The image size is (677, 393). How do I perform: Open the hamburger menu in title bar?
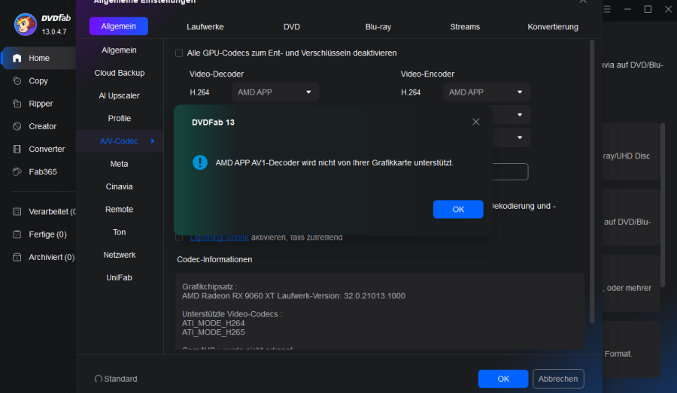(609, 9)
